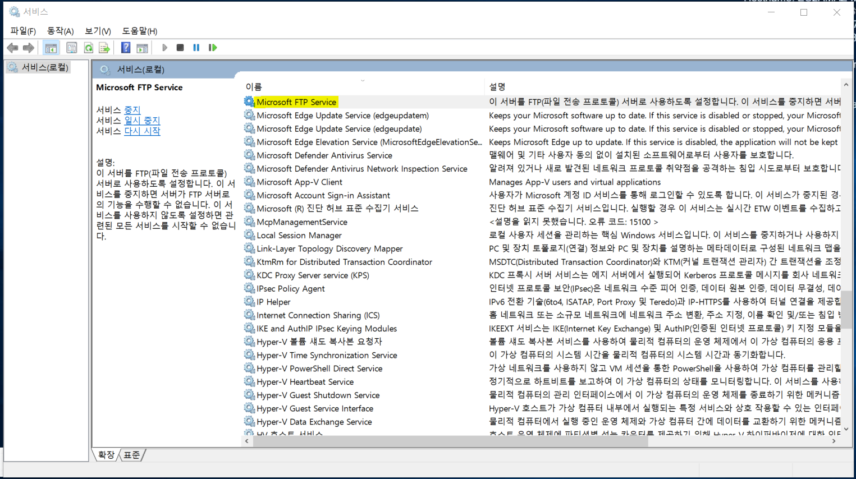Click the Pause Service icon

point(196,48)
